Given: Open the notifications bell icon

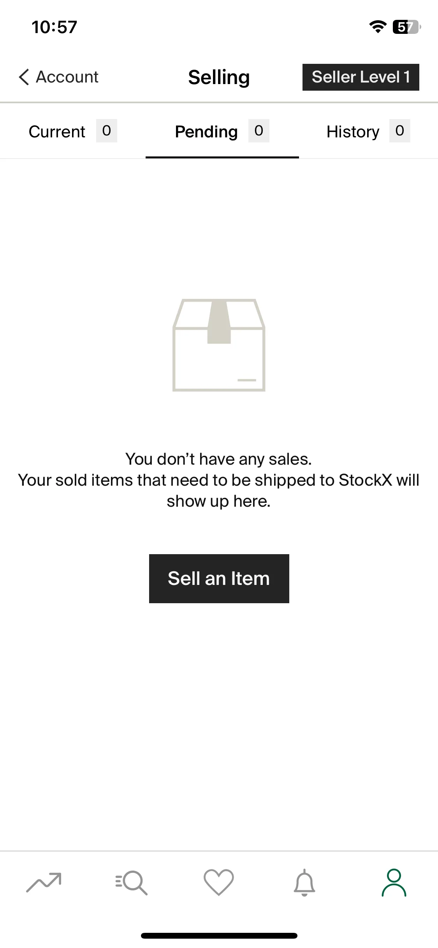Looking at the screenshot, I should (x=304, y=882).
